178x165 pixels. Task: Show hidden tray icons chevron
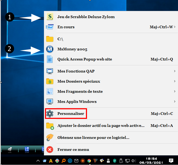click(x=38, y=161)
